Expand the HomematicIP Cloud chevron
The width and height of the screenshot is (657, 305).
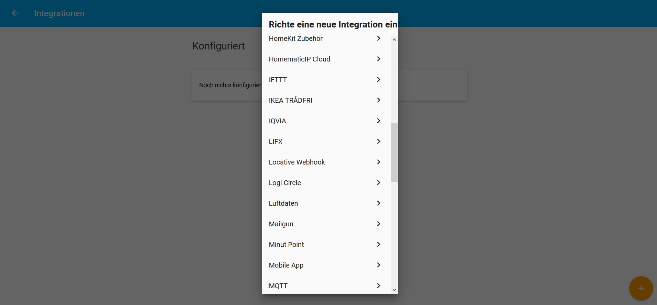(378, 59)
